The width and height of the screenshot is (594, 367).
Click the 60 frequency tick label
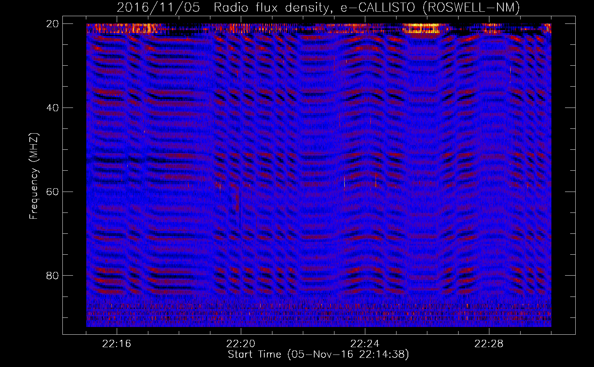pyautogui.click(x=53, y=192)
